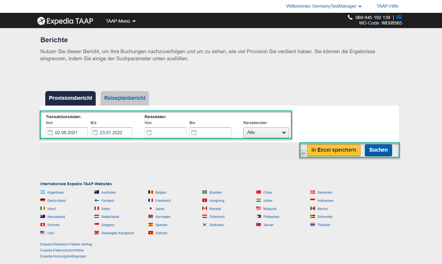This screenshot has height=264, width=442.
Task: Open the Mexiko site link
Action: [x=323, y=209]
